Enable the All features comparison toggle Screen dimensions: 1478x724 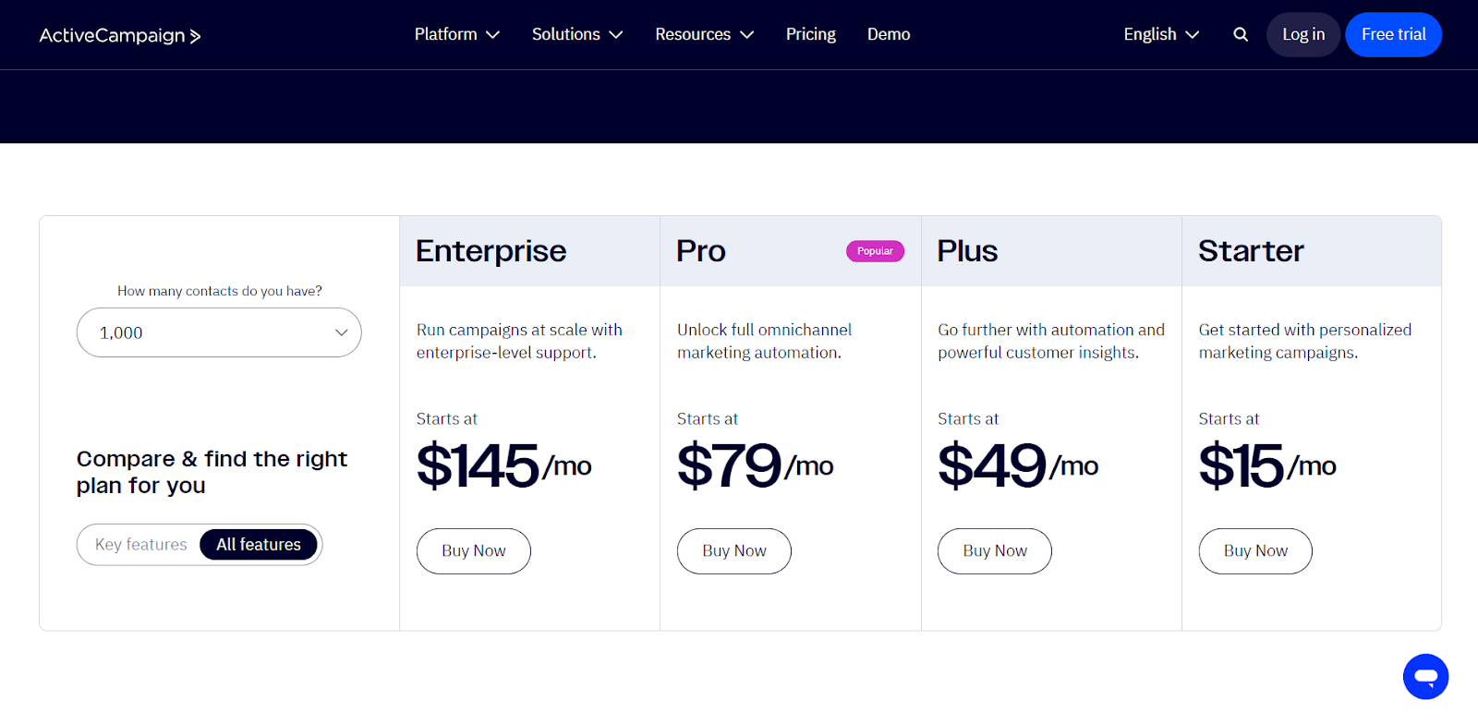(x=259, y=544)
